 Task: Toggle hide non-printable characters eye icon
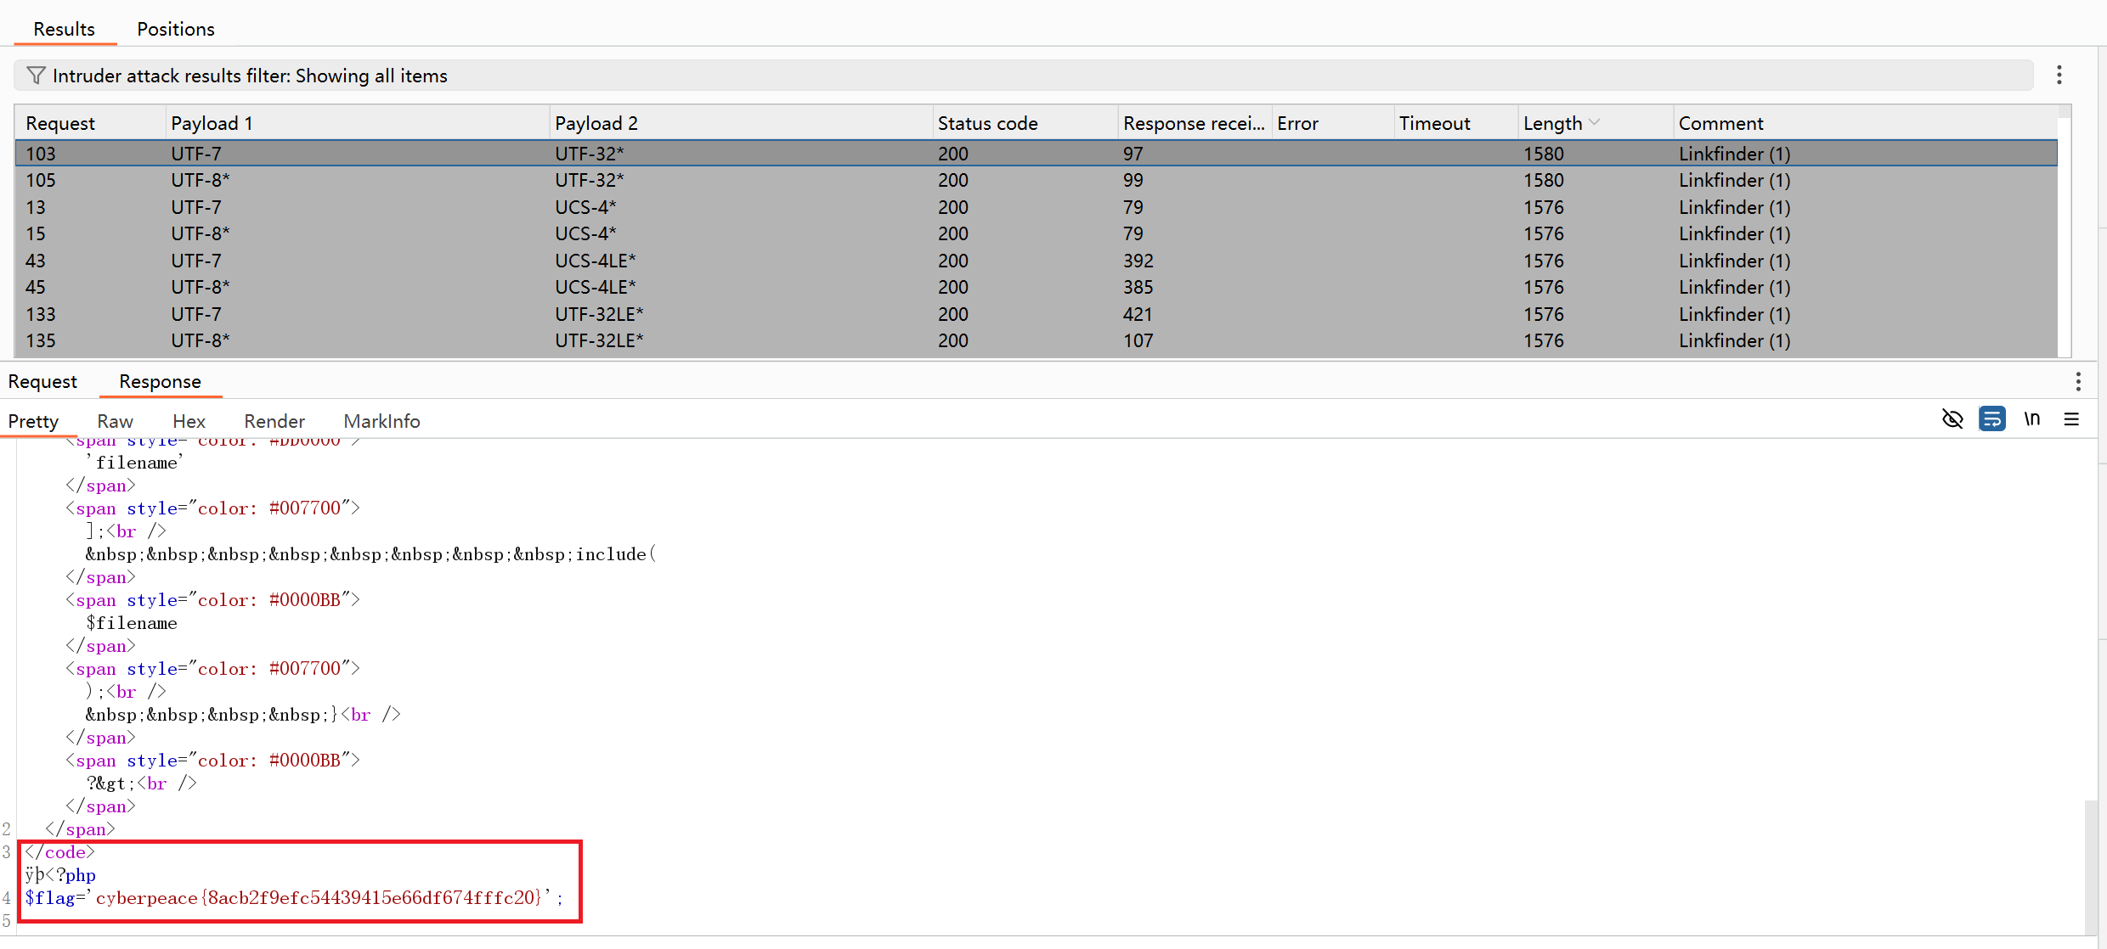pos(1952,419)
